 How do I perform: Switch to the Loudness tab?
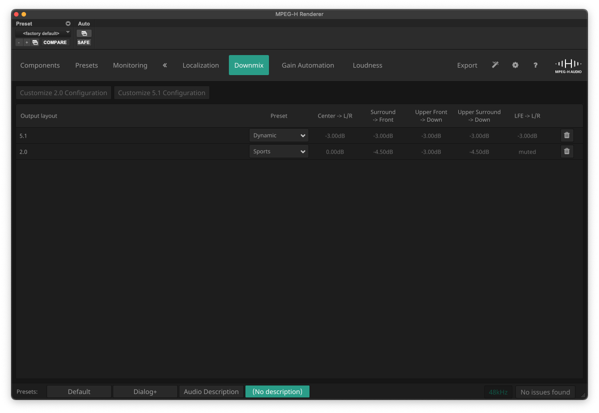(368, 65)
